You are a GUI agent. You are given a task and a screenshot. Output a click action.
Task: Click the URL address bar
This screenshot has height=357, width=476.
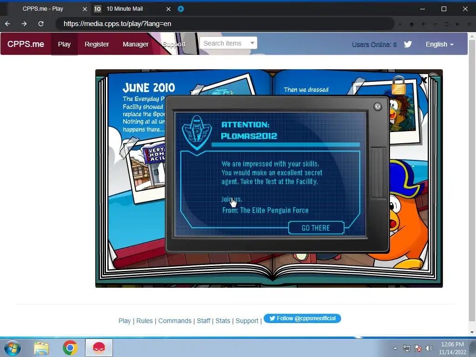tap(225, 24)
